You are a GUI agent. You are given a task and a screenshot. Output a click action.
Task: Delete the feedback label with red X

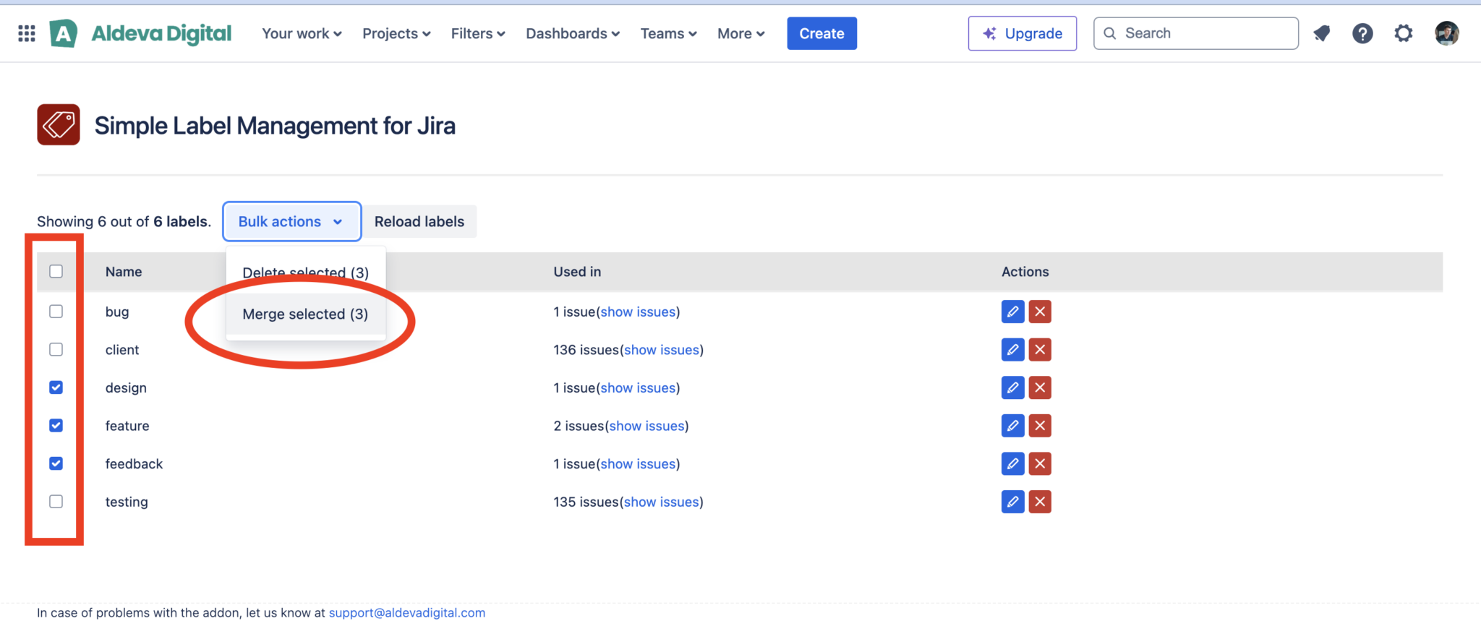1040,463
